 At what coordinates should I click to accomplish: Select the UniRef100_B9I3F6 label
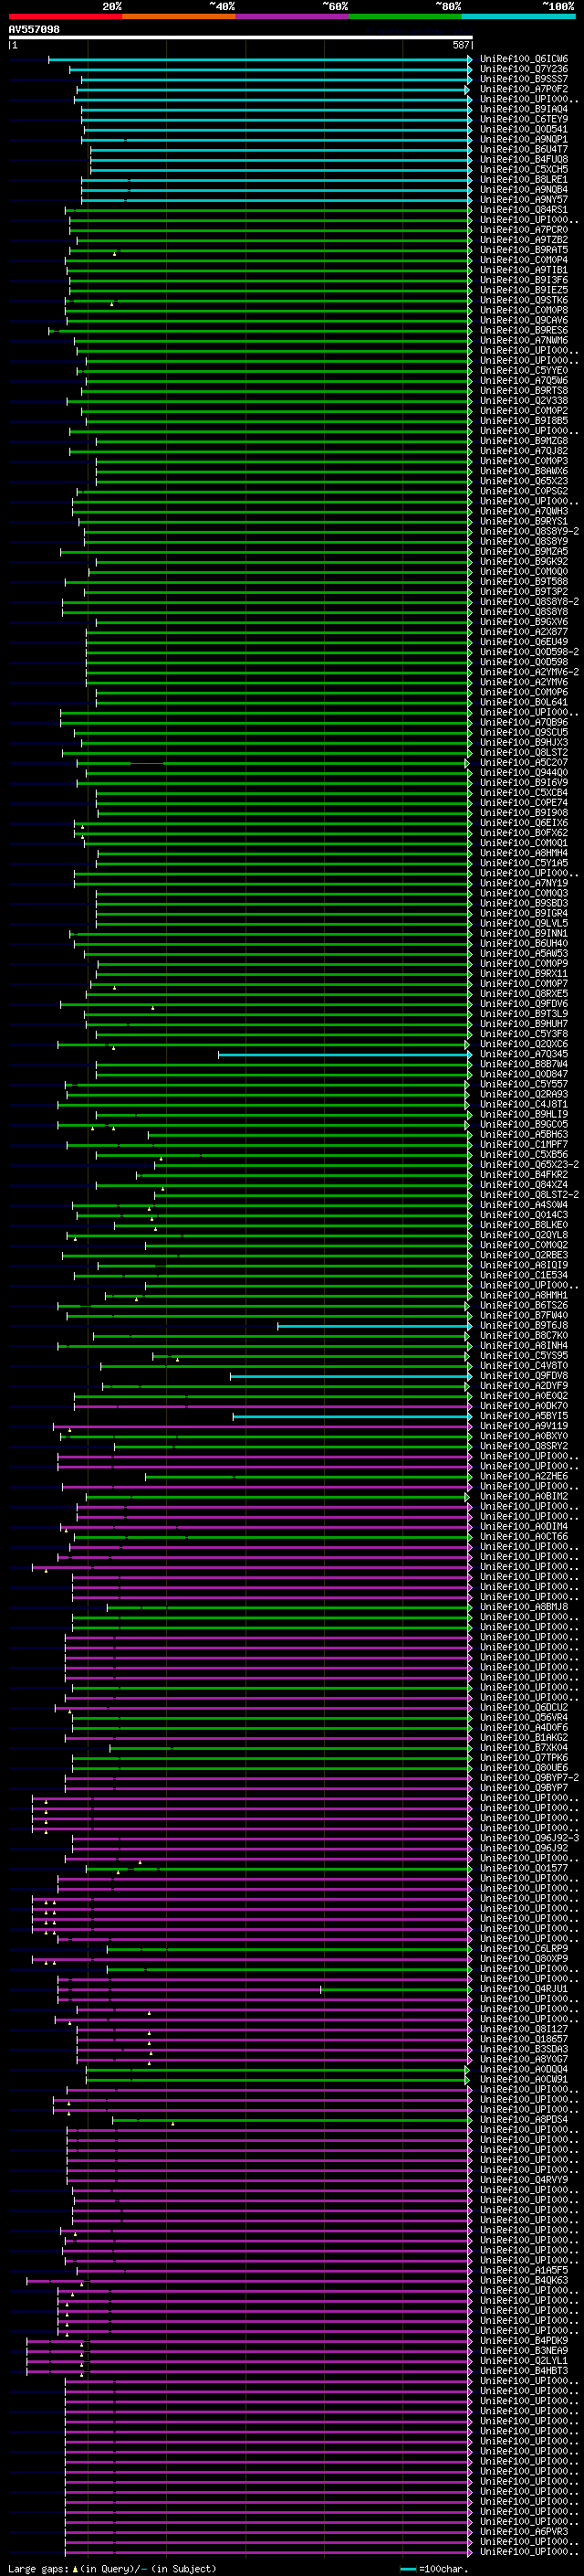pyautogui.click(x=524, y=280)
